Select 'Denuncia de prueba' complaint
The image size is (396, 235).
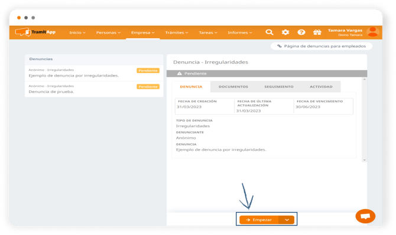(94, 89)
